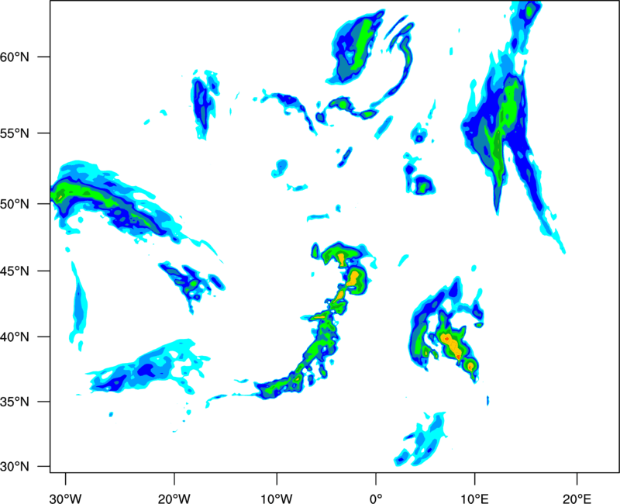Select the 35°N latitude label
The width and height of the screenshot is (620, 504).
(x=15, y=402)
